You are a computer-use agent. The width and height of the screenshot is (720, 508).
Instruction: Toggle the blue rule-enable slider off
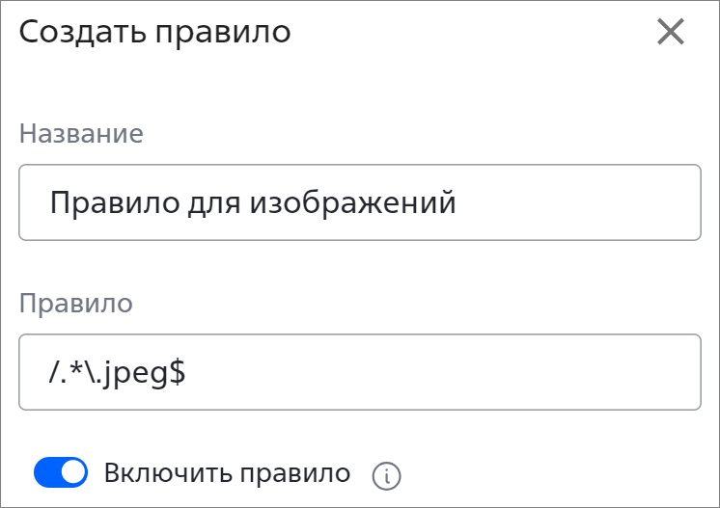[61, 472]
